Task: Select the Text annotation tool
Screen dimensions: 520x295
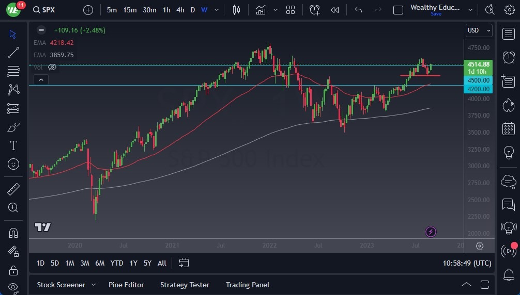Action: click(x=13, y=145)
